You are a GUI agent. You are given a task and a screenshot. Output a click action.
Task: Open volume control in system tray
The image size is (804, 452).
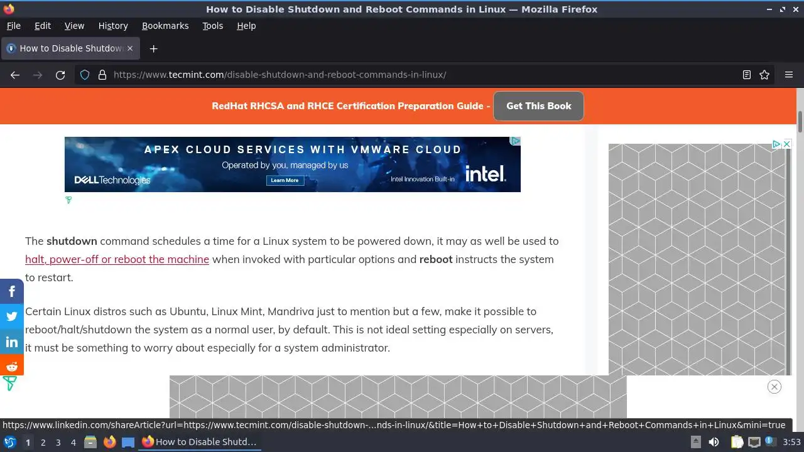714,442
